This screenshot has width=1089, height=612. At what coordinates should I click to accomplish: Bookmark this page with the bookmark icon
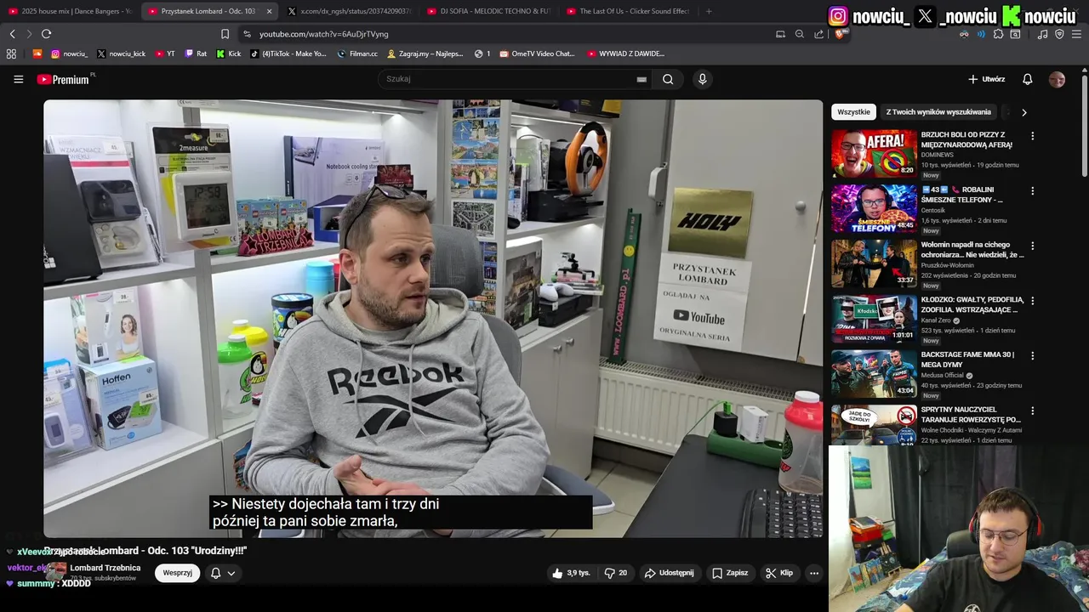(225, 34)
